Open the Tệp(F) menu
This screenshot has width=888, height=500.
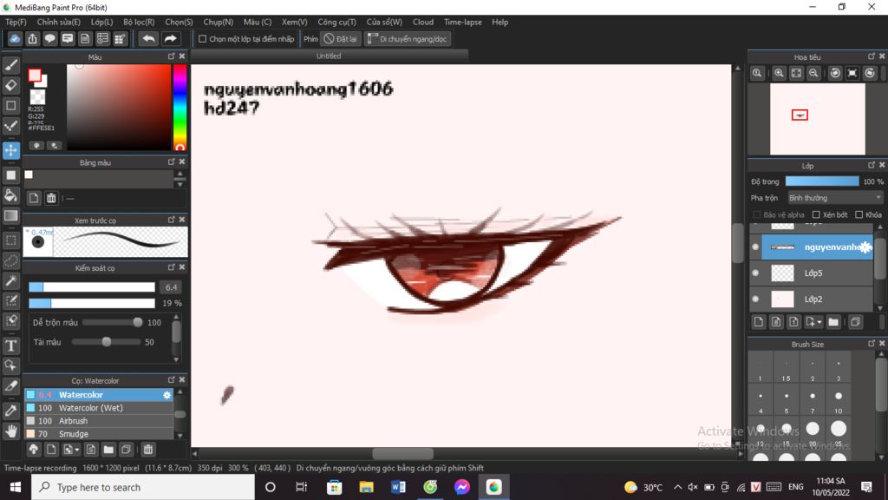coord(16,22)
